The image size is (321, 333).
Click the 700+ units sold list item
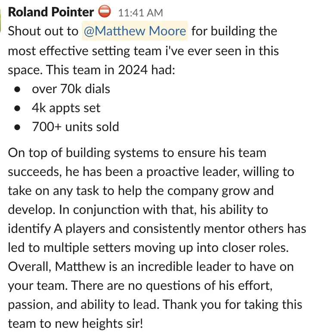click(x=75, y=127)
